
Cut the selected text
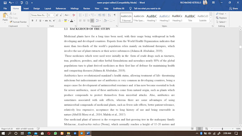coord(13,14)
